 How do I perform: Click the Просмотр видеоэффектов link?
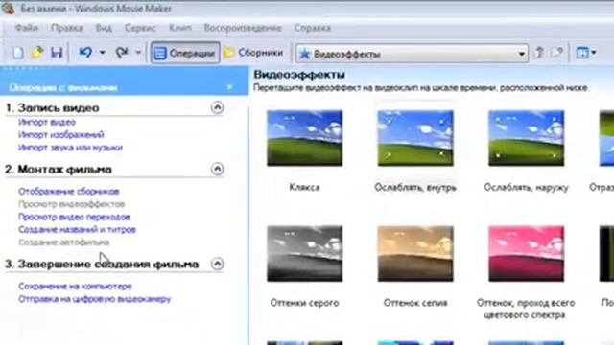(x=72, y=204)
